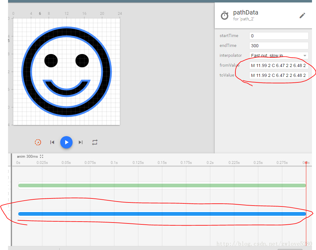Click the 0.25s mark on timeline ruler

[258, 163]
